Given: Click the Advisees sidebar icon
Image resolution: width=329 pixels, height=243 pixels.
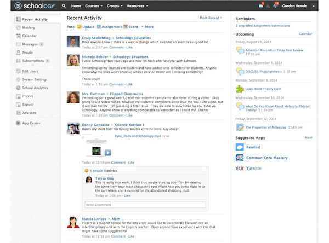Looking at the screenshot, I should tap(18, 113).
